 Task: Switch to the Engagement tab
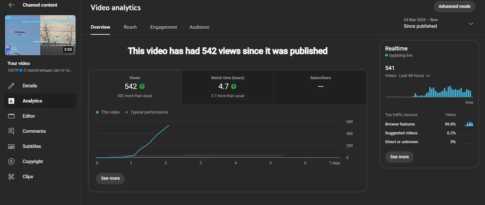164,27
